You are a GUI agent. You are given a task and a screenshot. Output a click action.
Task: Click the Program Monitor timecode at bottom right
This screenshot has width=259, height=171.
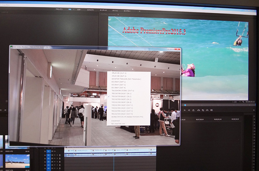[249, 101]
